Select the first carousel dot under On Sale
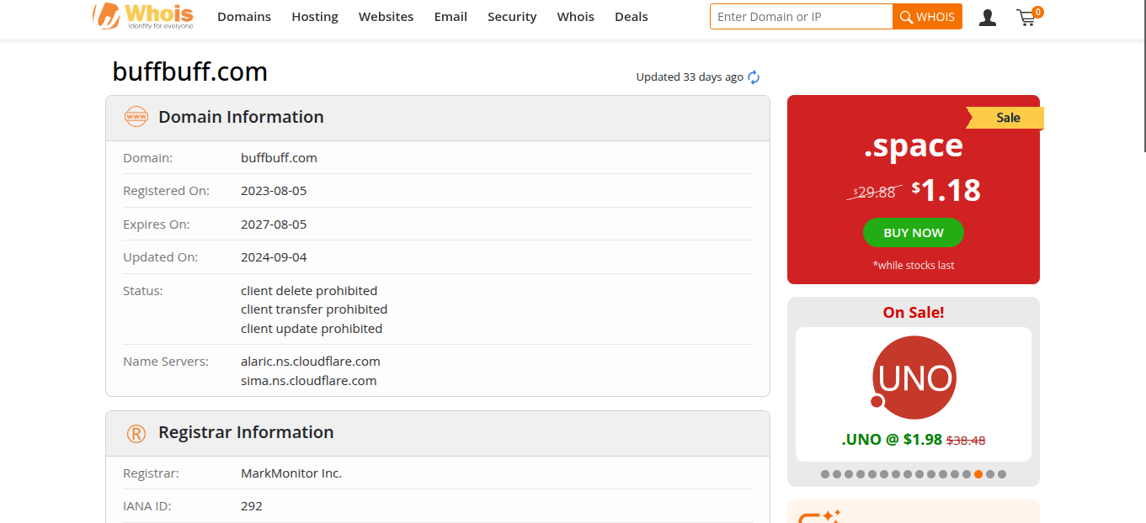This screenshot has height=523, width=1146. tap(825, 474)
